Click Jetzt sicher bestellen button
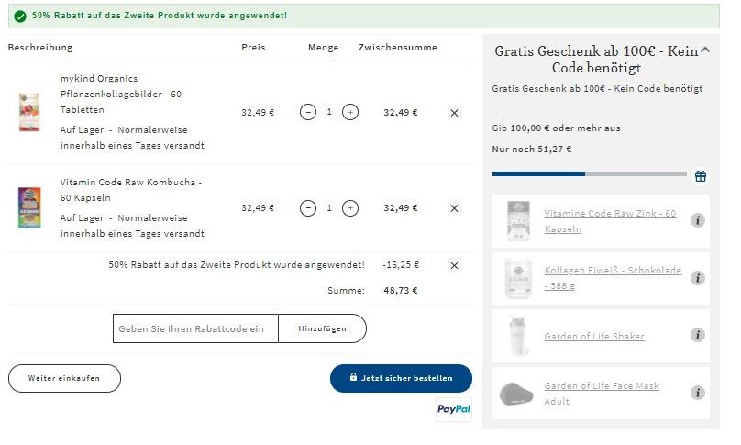This screenshot has width=741, height=445. 401,378
